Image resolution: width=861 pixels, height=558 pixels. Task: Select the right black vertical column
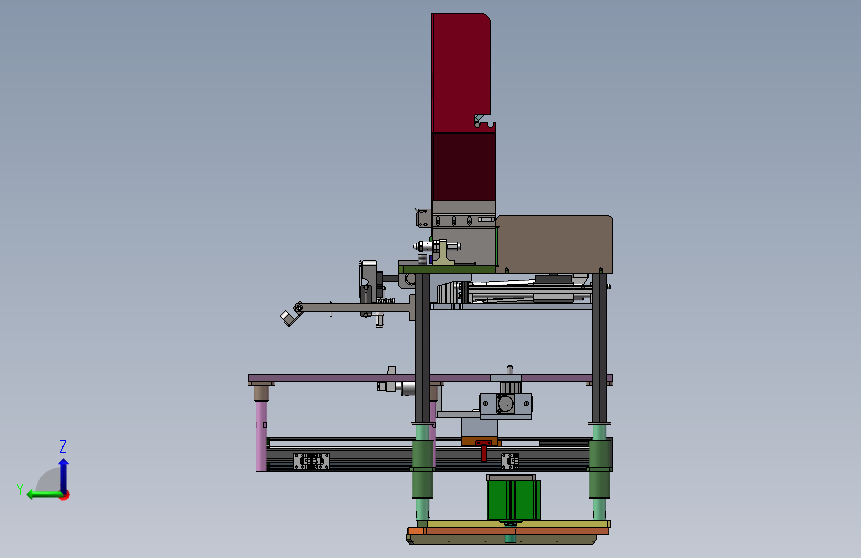599,349
